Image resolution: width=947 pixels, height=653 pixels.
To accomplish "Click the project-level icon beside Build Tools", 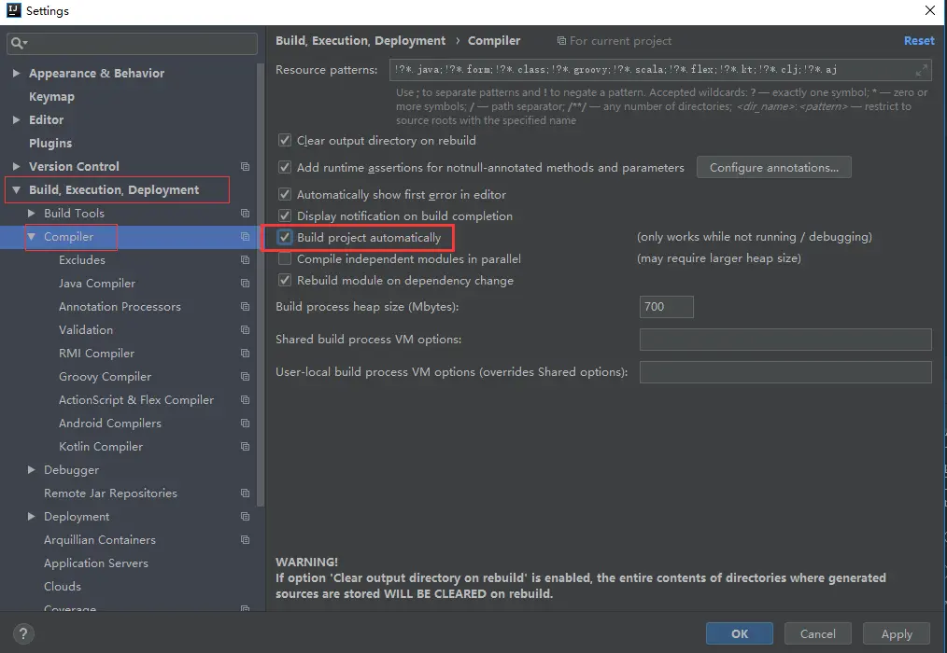I will [x=246, y=213].
